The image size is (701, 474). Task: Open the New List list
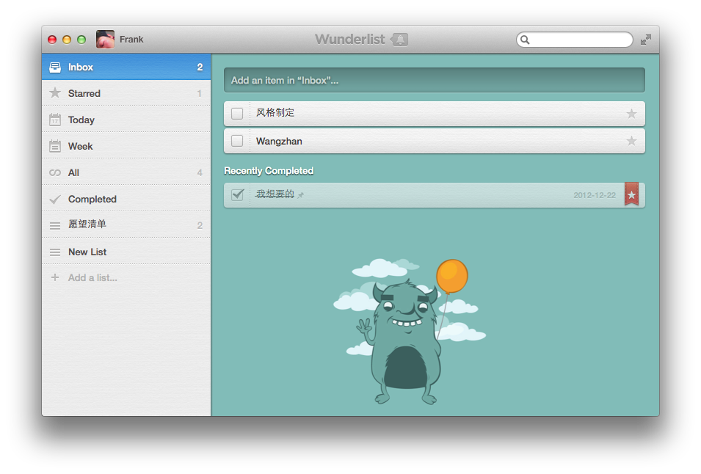126,252
